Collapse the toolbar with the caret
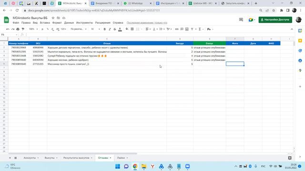This screenshot has width=305, height=171. click(x=292, y=29)
